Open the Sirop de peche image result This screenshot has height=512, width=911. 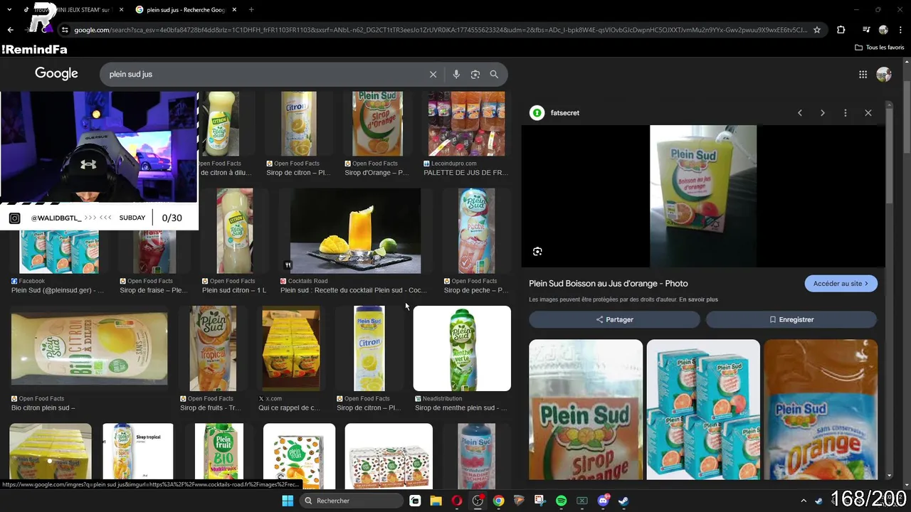476,231
